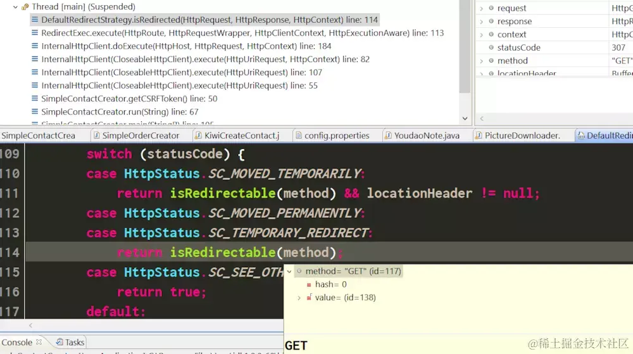
Task: Click the method value "GET" cell
Action: 622,61
